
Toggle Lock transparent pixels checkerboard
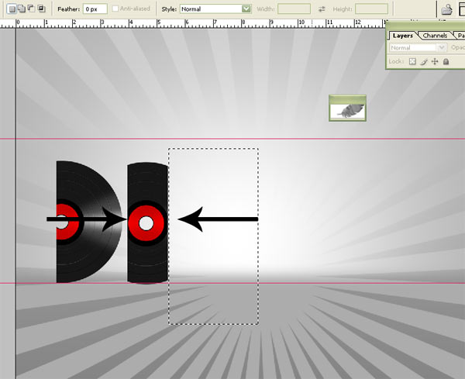[413, 61]
